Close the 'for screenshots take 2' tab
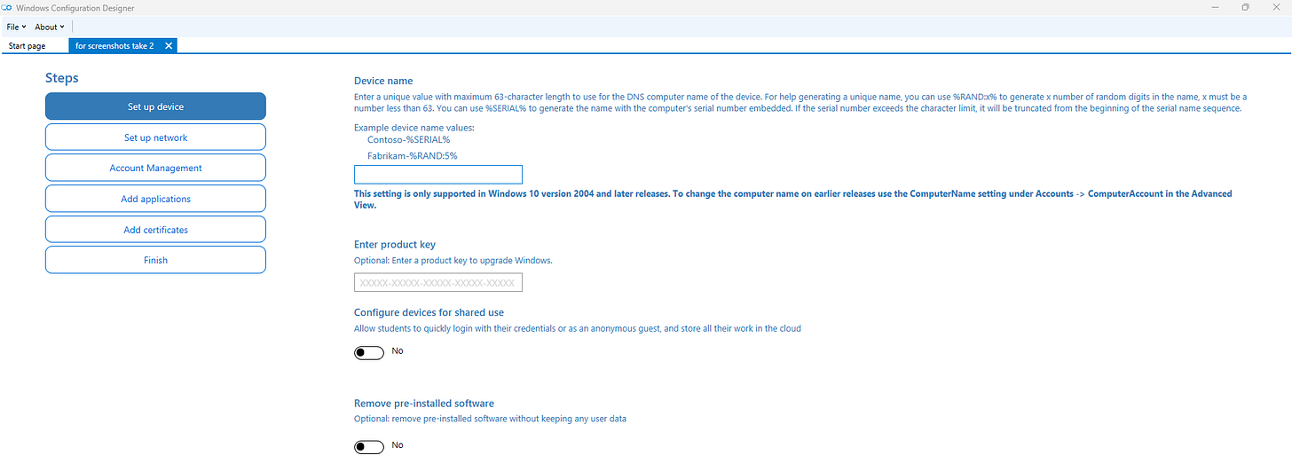This screenshot has height=471, width=1292. (x=169, y=45)
